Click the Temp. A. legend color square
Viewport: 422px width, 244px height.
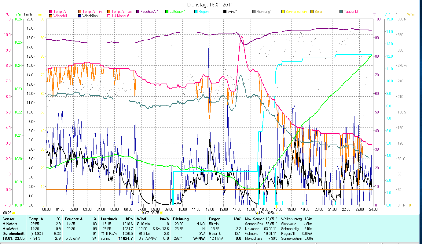(51, 12)
